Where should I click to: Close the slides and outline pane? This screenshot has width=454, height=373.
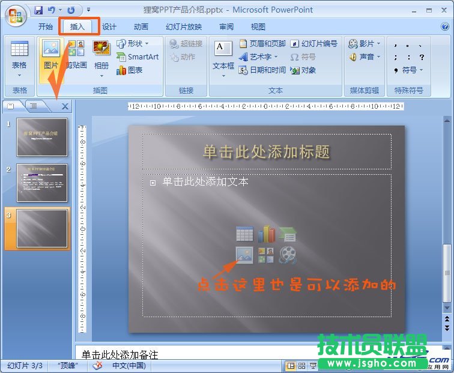point(65,106)
